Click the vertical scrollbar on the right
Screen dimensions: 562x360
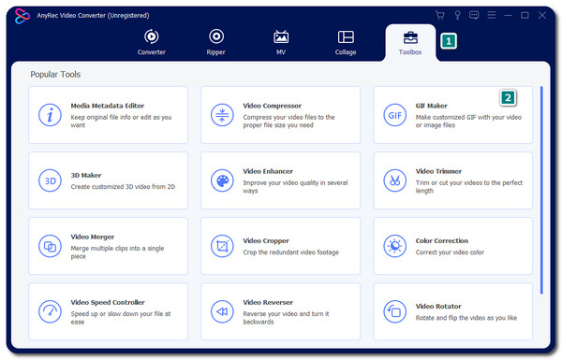click(x=541, y=191)
